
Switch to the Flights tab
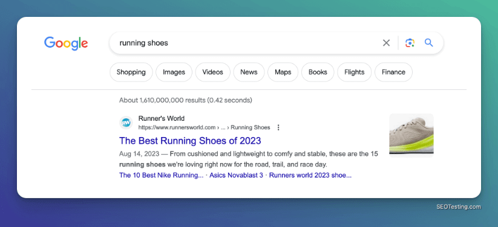click(355, 72)
